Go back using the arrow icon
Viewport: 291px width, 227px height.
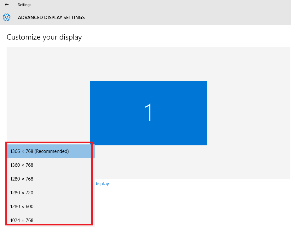(7, 5)
